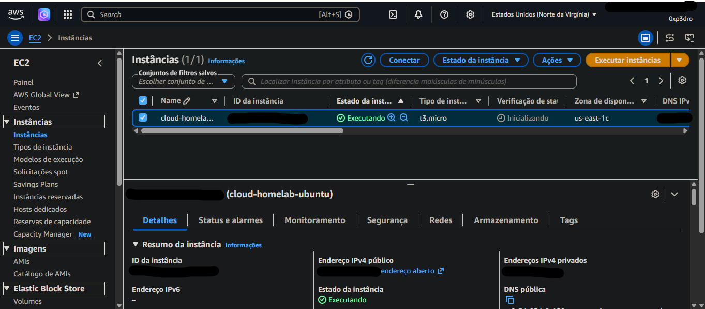Click the AWS console search field
The image size is (705, 309).
220,14
